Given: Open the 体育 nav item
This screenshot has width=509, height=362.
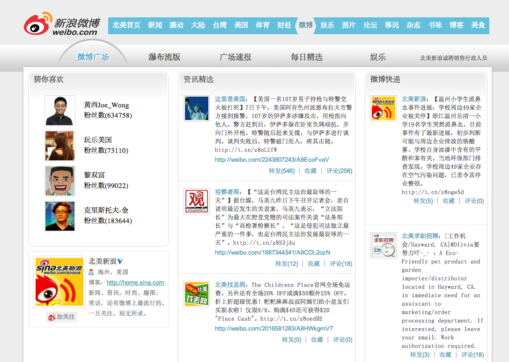Looking at the screenshot, I should pyautogui.click(x=262, y=25).
